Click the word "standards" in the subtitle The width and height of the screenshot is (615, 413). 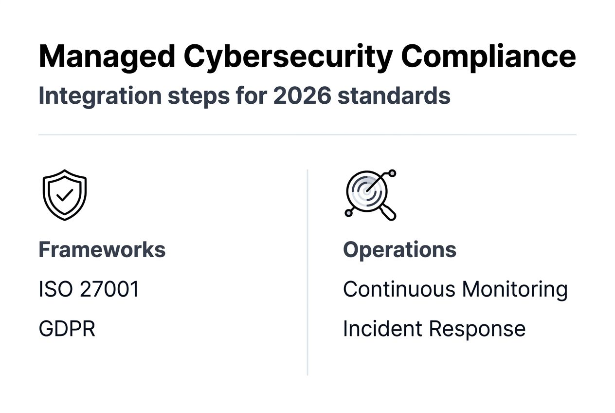(x=394, y=96)
